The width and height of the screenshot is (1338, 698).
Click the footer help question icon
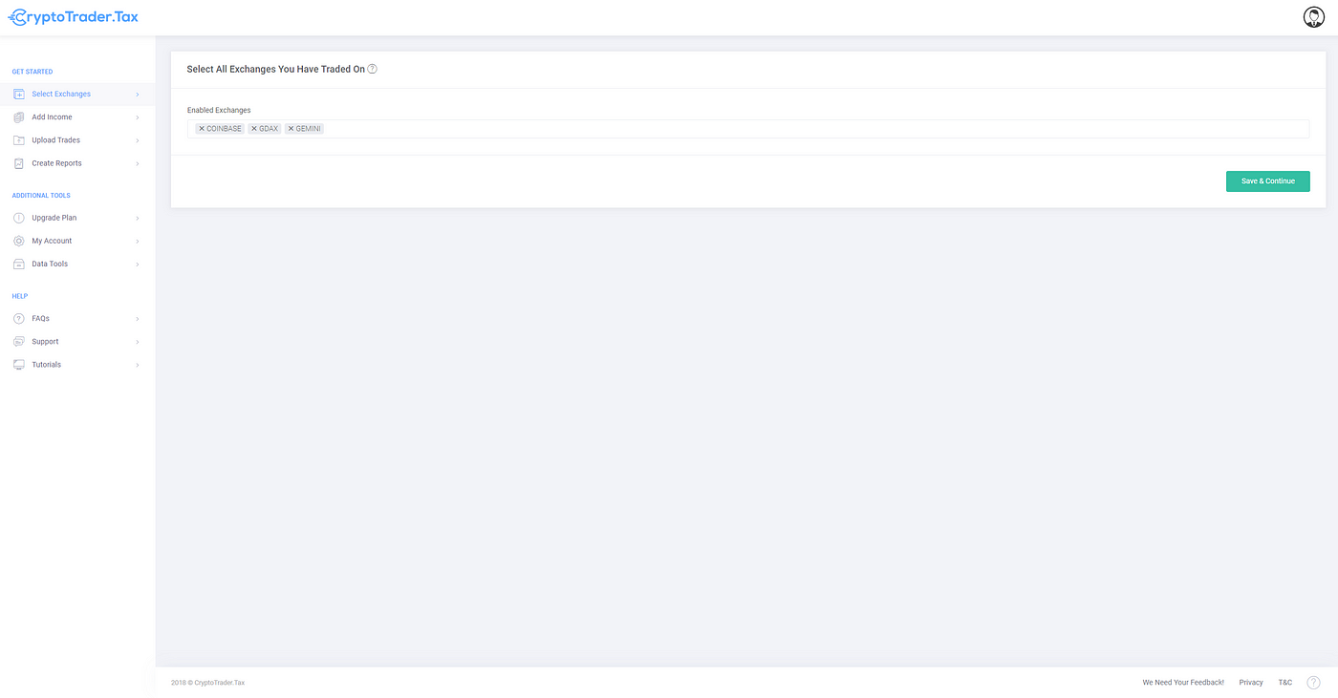1313,682
